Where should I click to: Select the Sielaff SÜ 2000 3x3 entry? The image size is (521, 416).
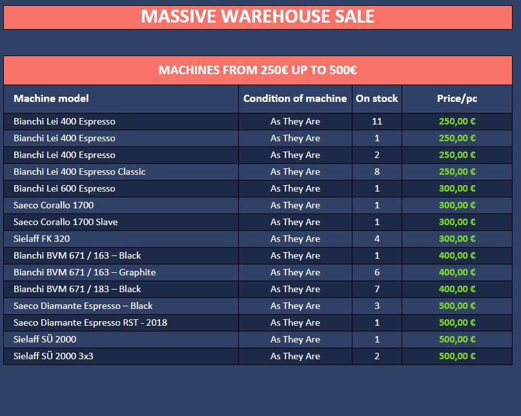53,356
